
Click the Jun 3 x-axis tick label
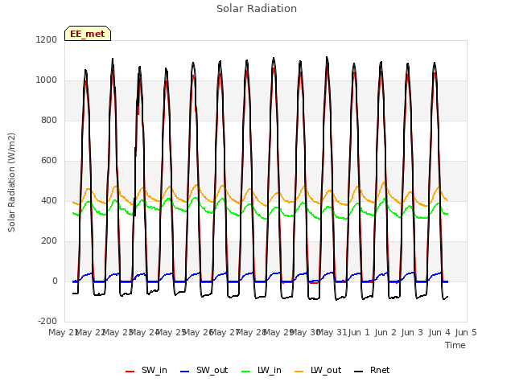pyautogui.click(x=412, y=332)
